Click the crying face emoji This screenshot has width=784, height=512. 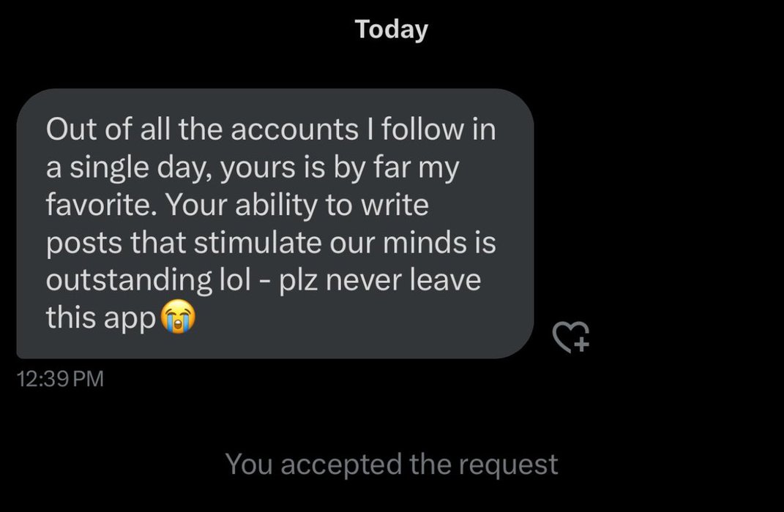pos(178,319)
